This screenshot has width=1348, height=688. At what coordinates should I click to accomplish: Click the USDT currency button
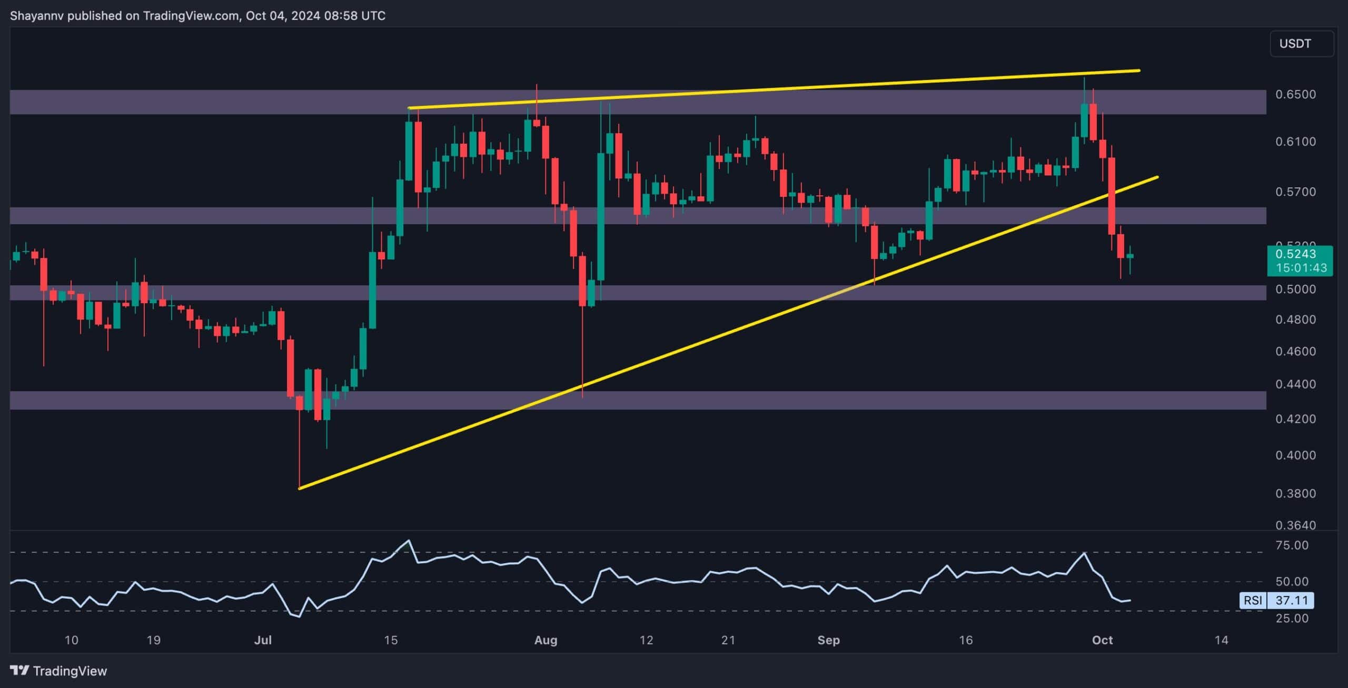1302,44
